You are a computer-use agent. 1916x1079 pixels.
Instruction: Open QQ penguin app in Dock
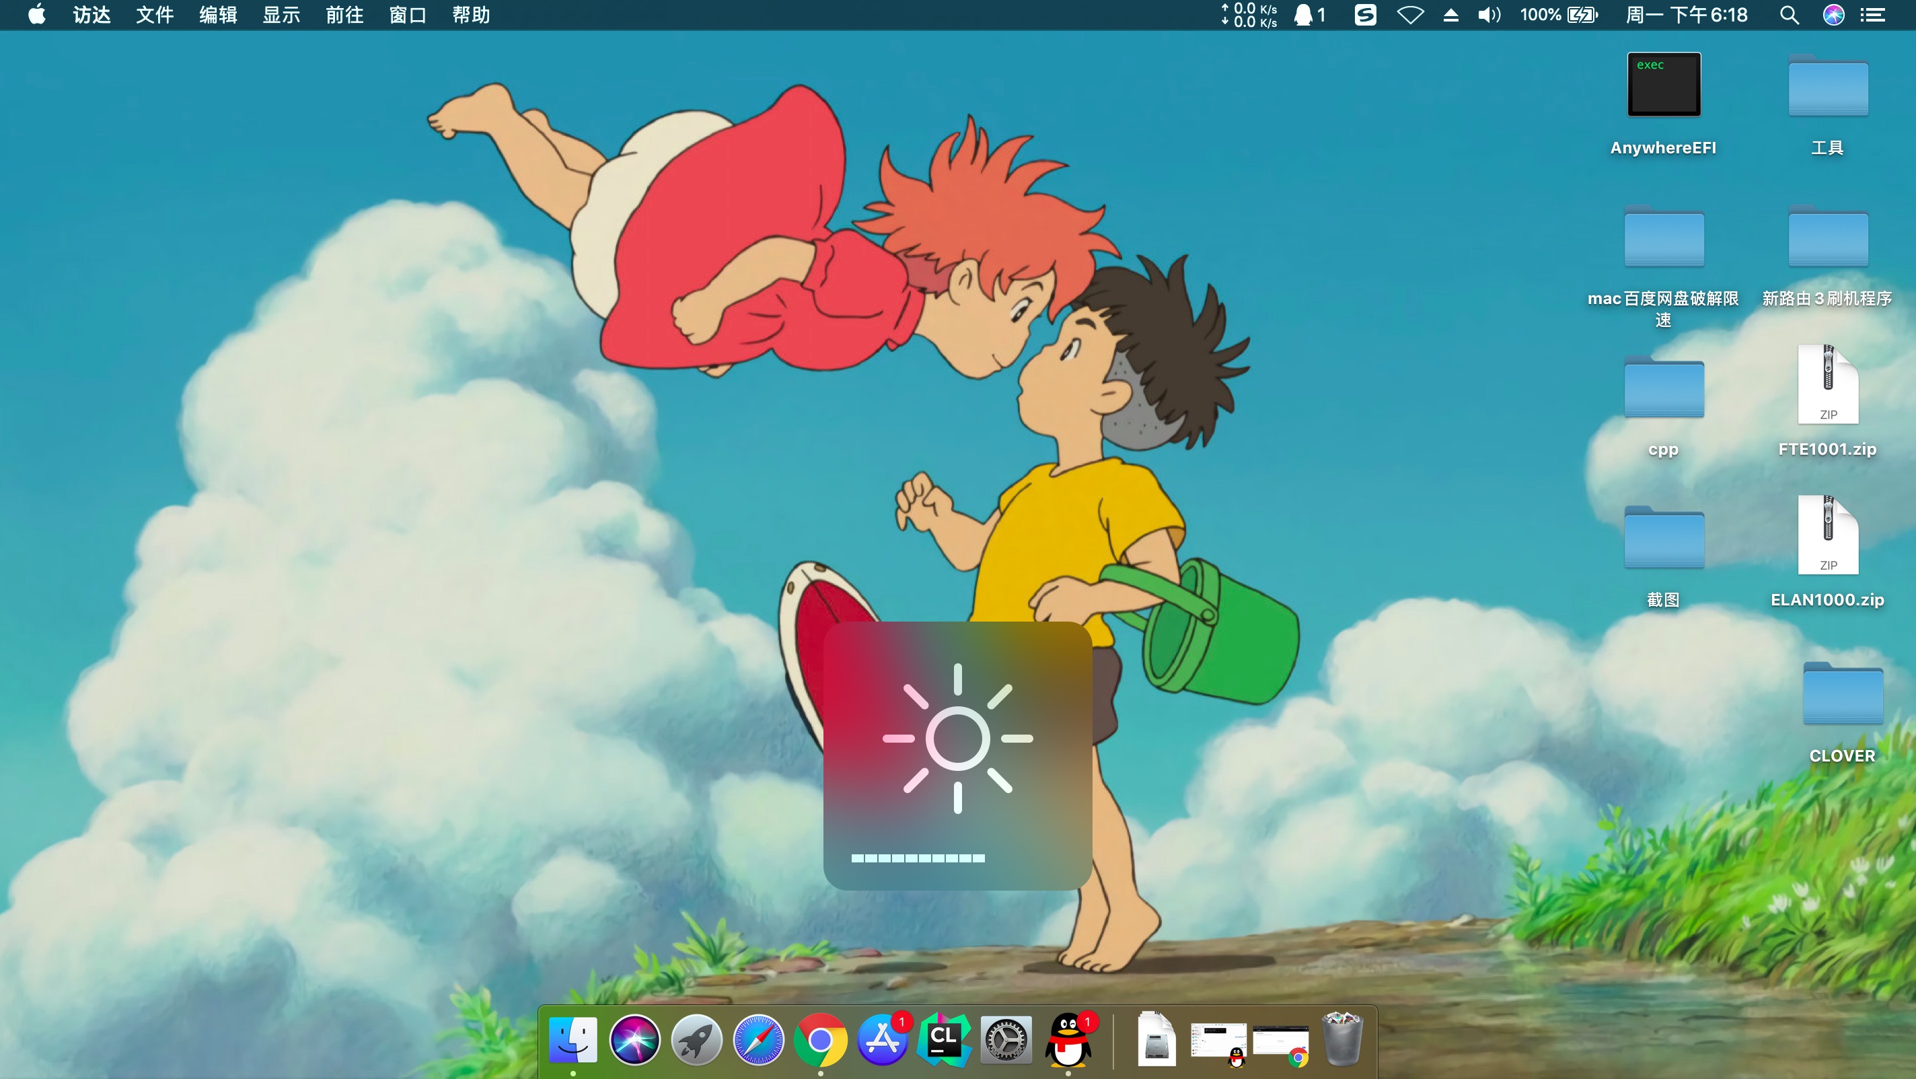(1068, 1041)
